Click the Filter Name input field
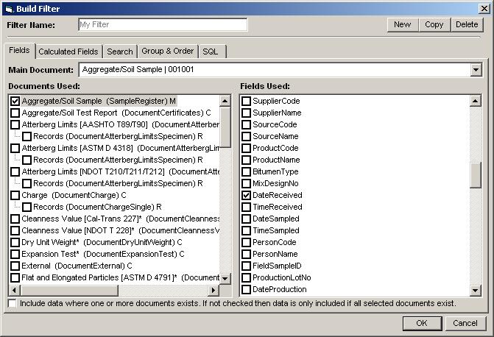The height and width of the screenshot is (337, 494). point(163,24)
